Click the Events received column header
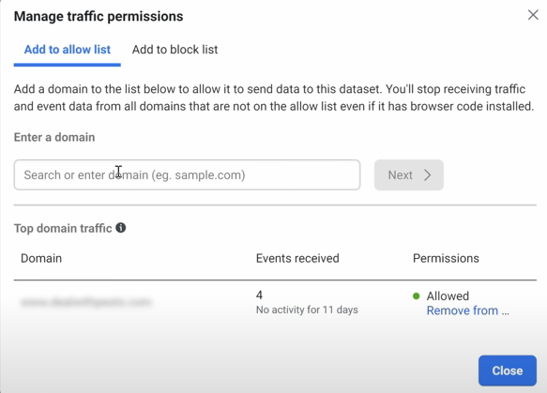Screen dimensions: 547x393 point(297,258)
